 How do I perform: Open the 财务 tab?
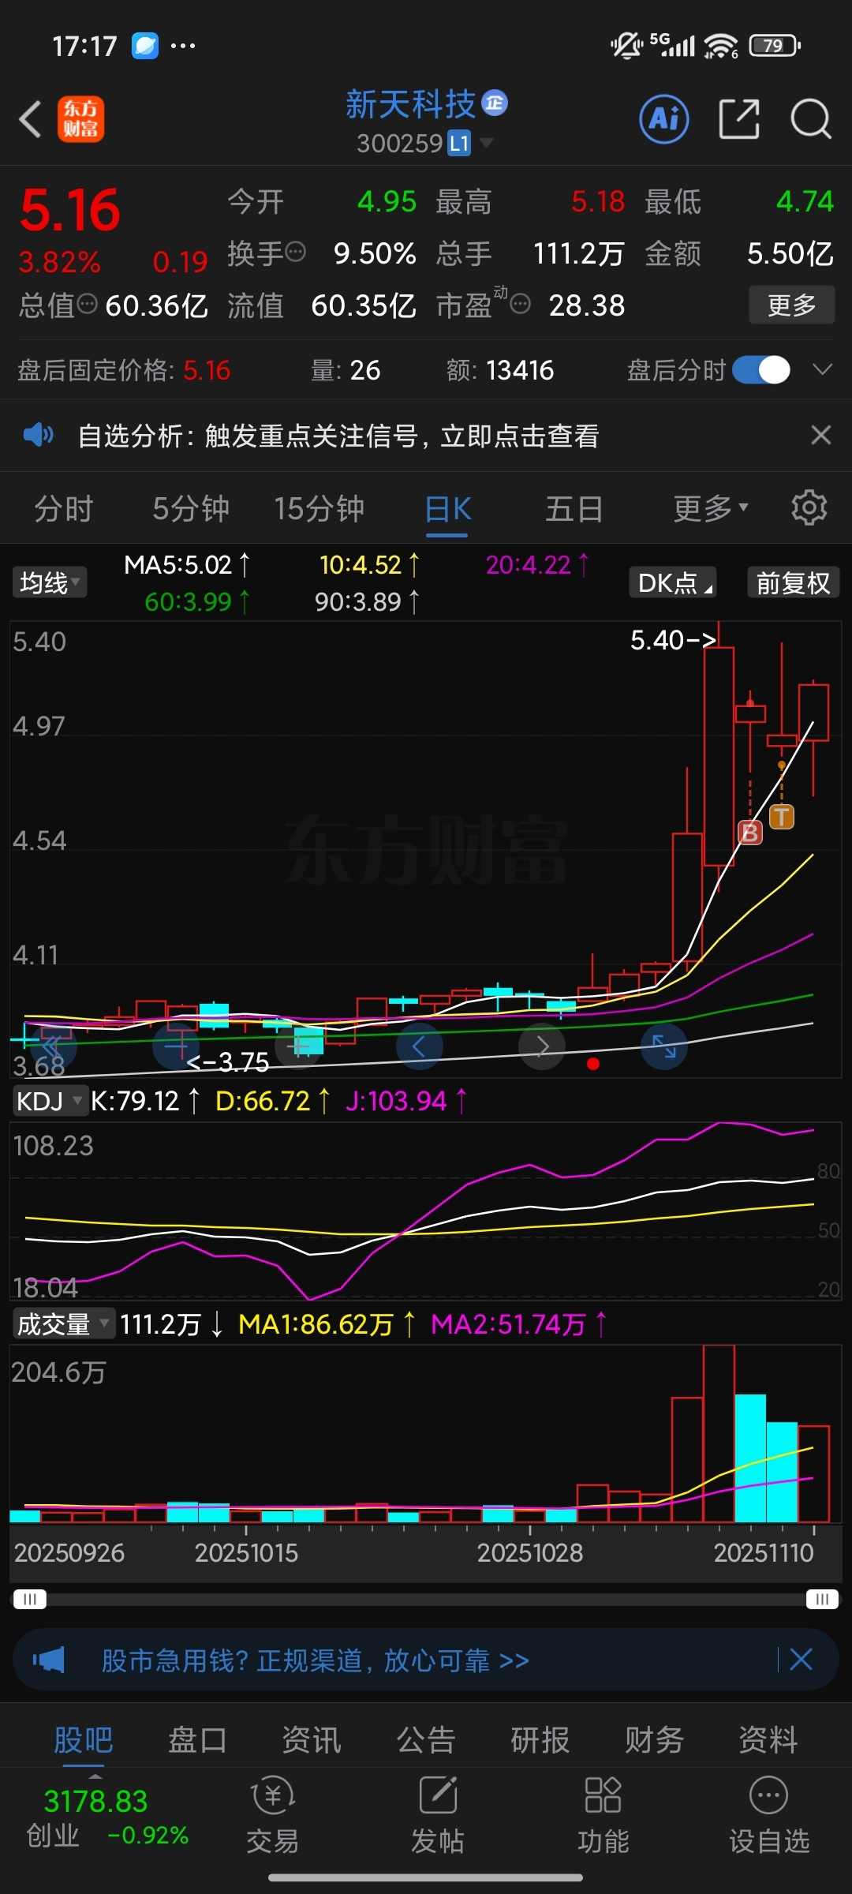pos(655,1739)
